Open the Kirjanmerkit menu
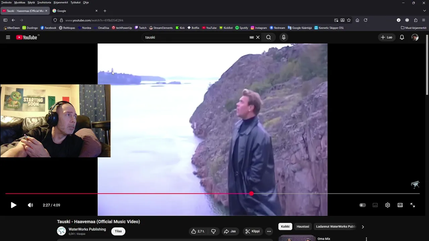 (x=61, y=2)
